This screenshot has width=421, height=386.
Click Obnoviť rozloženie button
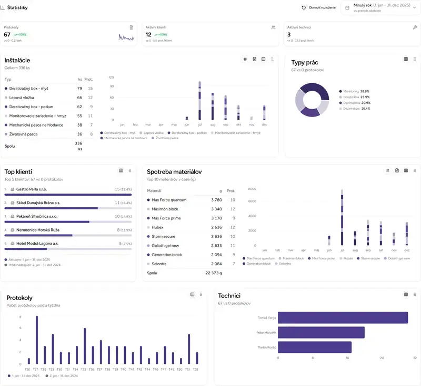(318, 8)
